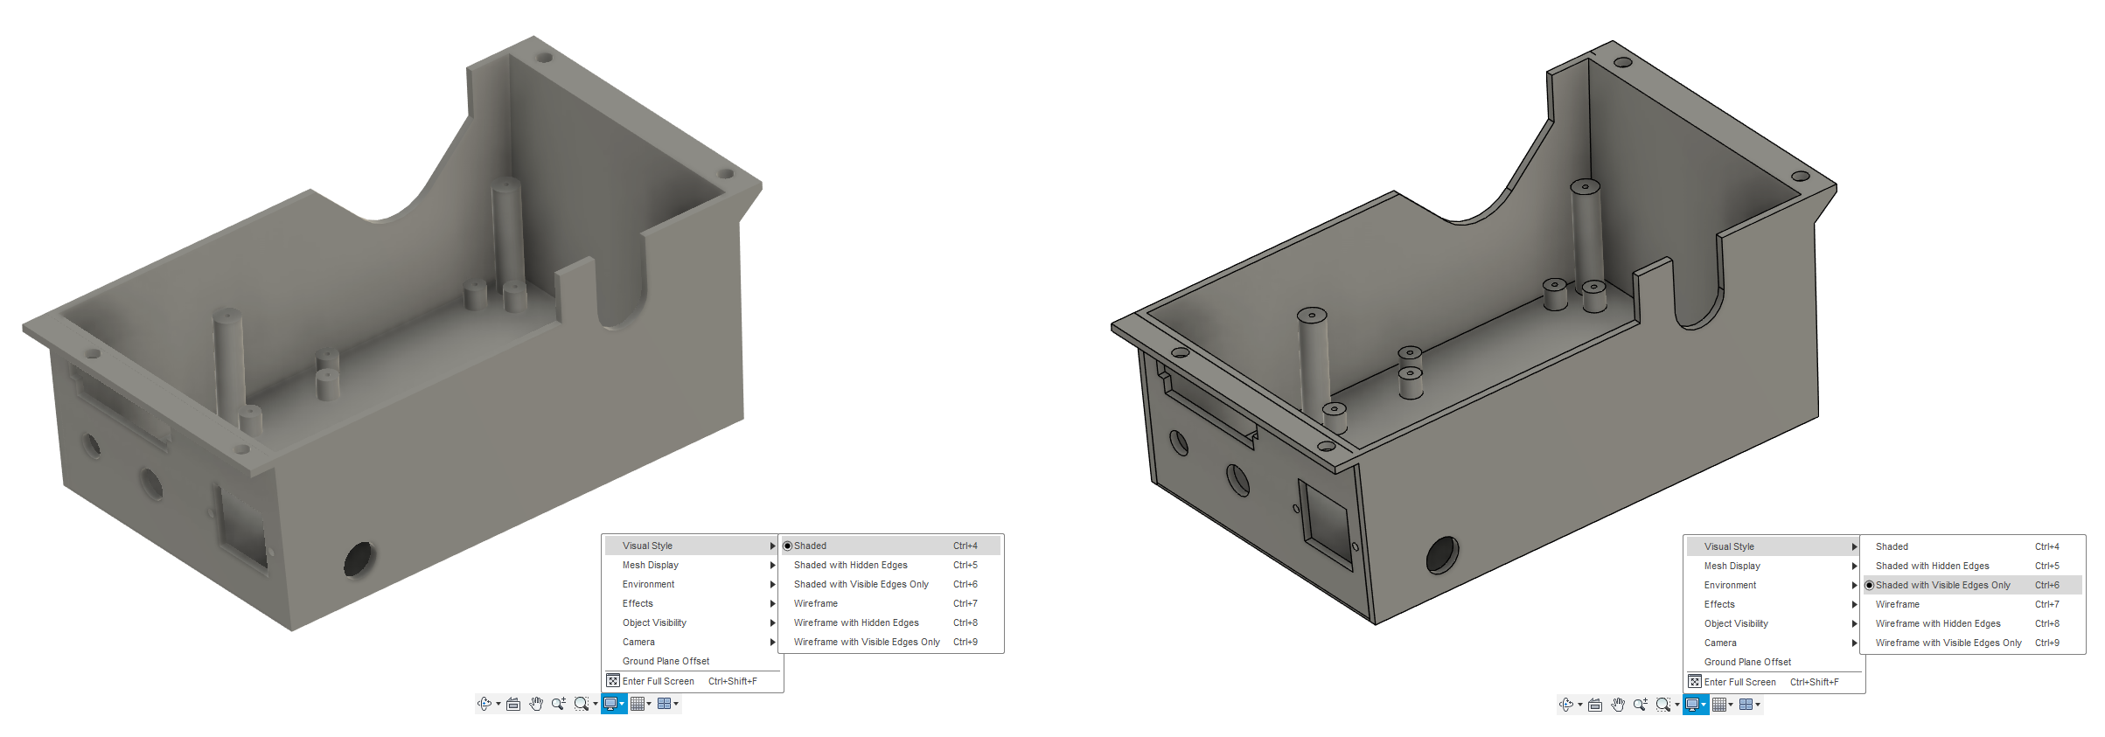2105x737 pixels.
Task: Choose Wireframe with Visible Edges Only, left submenu
Action: (866, 642)
